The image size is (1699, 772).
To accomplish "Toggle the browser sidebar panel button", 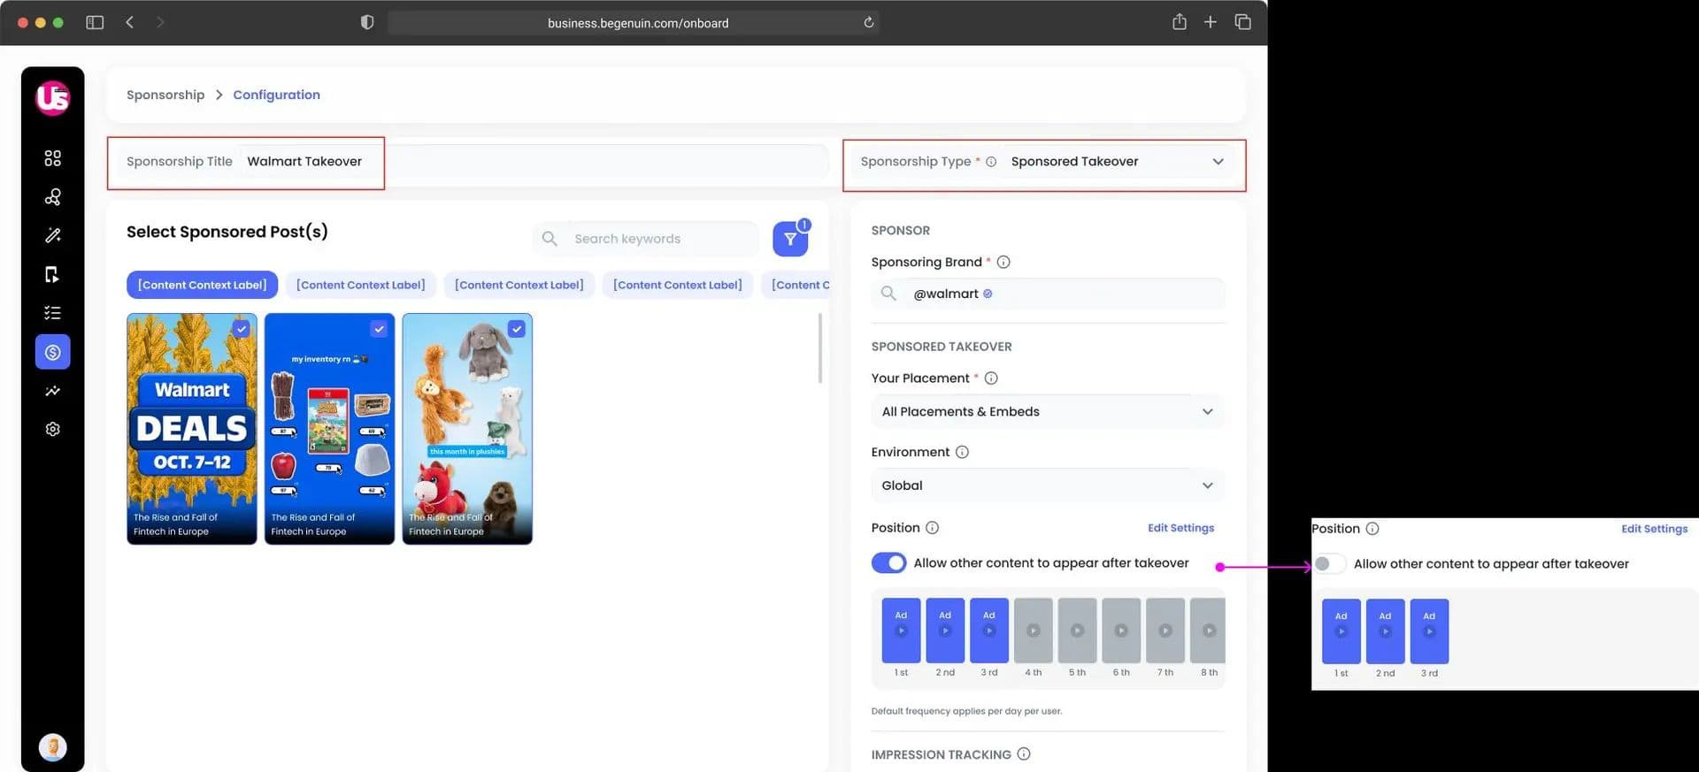I will click(x=95, y=22).
